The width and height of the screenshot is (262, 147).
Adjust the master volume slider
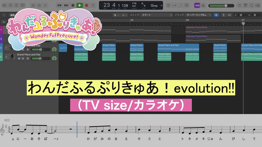221,5
